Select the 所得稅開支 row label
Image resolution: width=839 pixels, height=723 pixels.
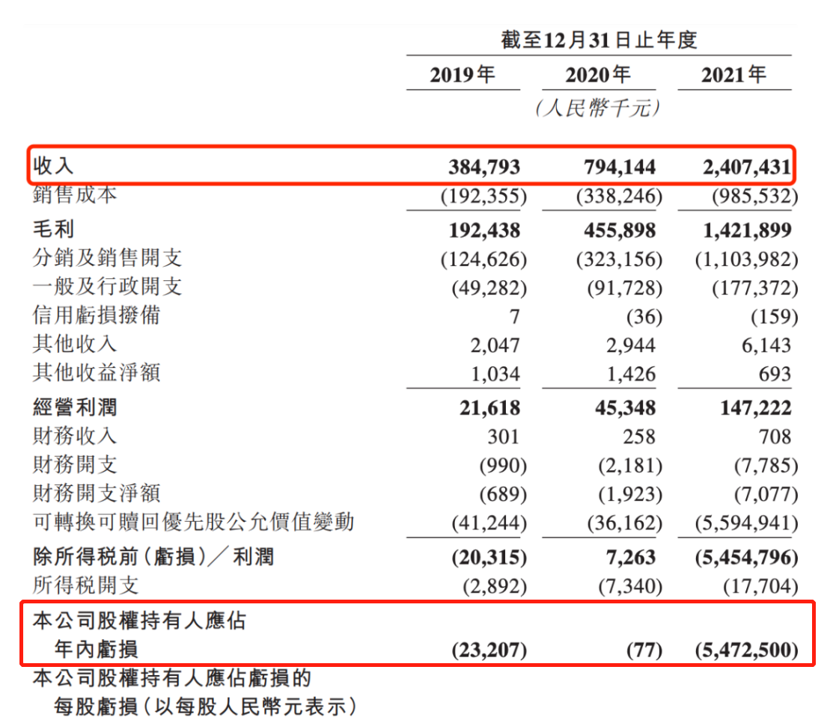(85, 585)
